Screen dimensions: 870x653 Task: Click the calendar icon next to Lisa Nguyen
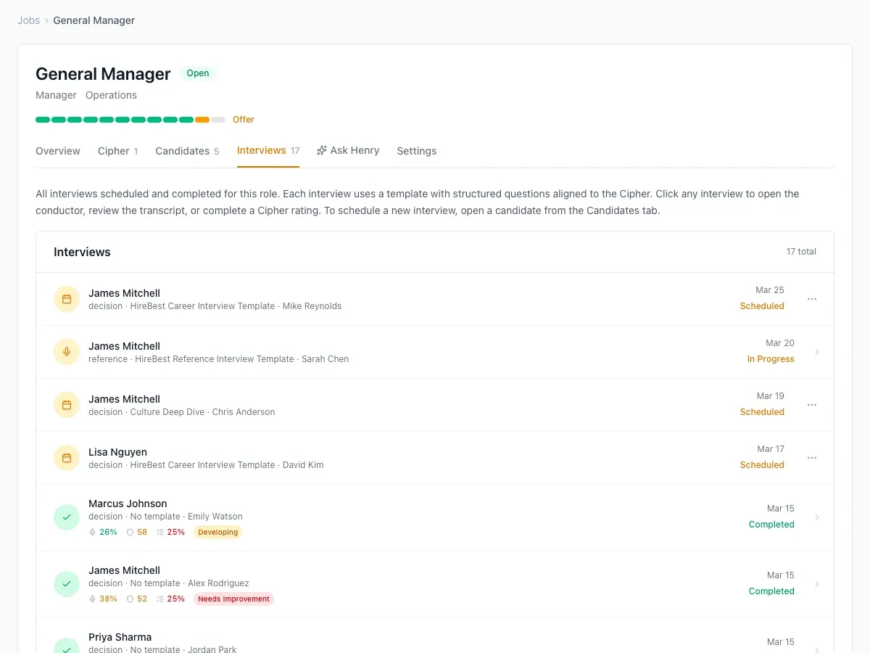pyautogui.click(x=67, y=458)
